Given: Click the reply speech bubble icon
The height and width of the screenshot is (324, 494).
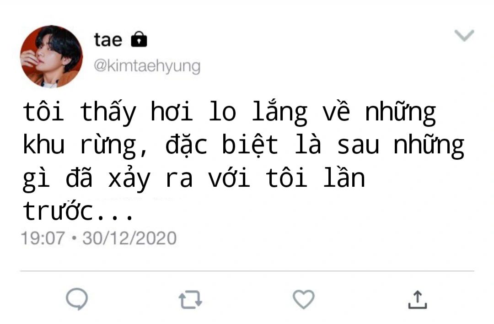Looking at the screenshot, I should tap(77, 299).
